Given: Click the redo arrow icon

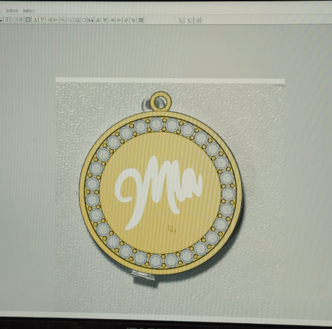Looking at the screenshot, I should (198, 20).
